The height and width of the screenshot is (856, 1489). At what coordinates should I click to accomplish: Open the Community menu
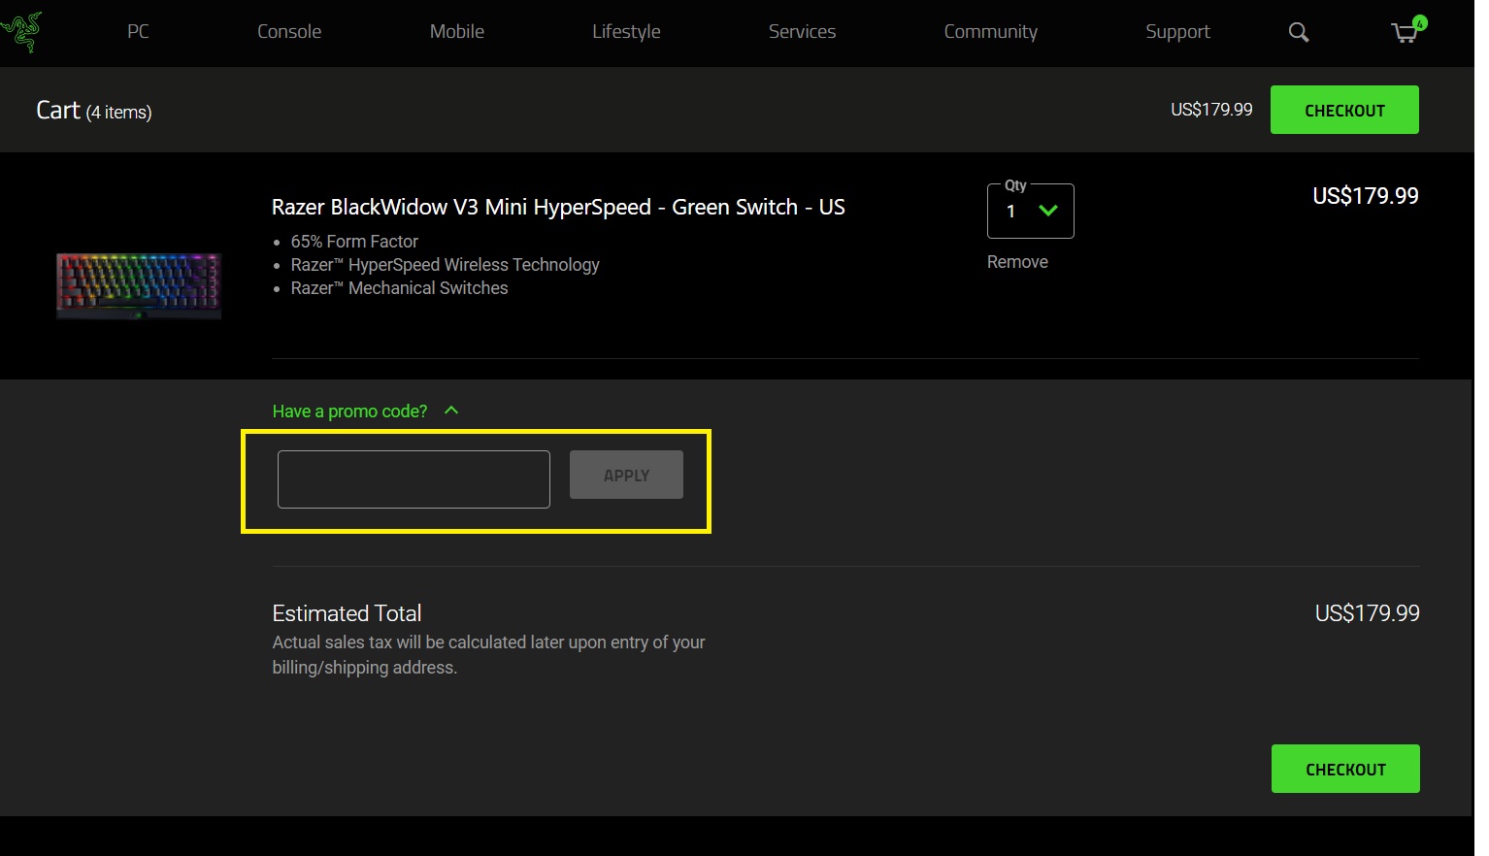(990, 32)
